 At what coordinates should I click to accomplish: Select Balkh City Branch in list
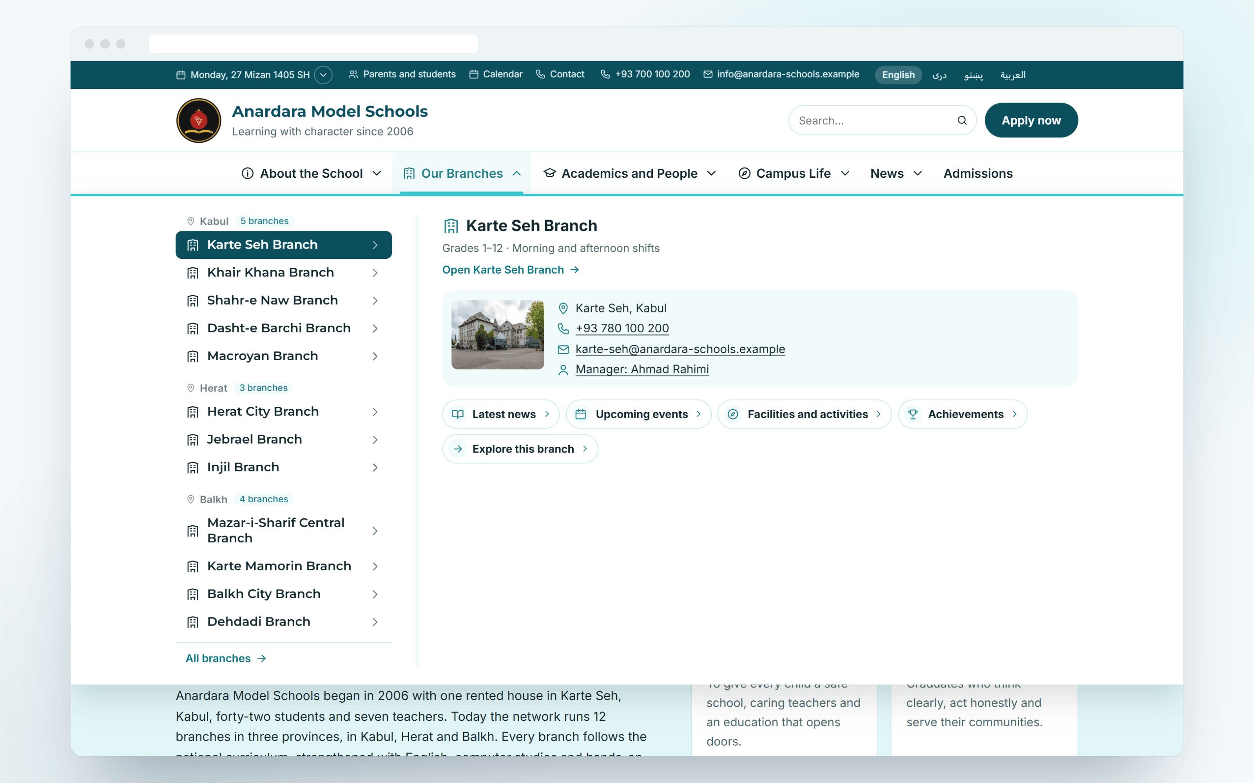[x=283, y=594]
